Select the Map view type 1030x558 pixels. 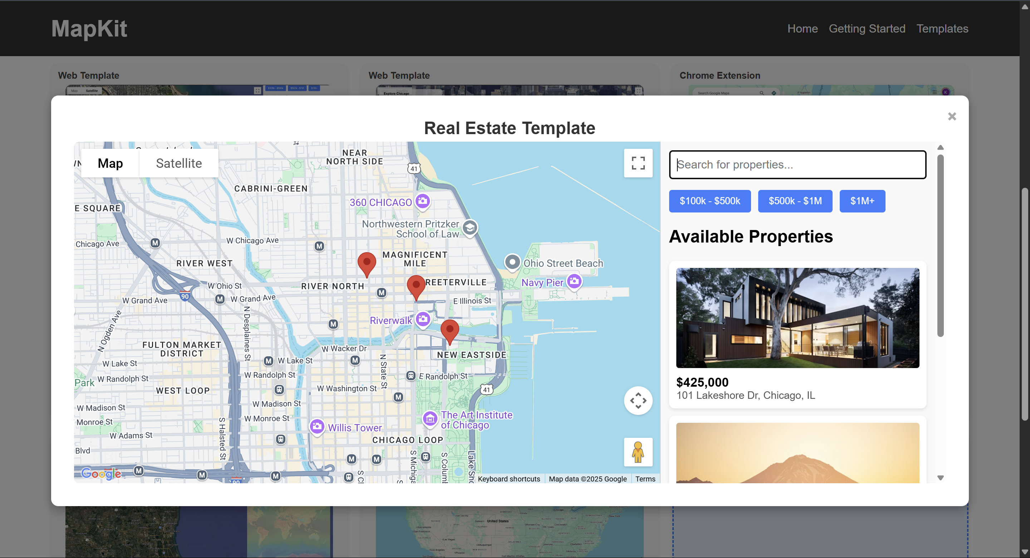click(111, 163)
